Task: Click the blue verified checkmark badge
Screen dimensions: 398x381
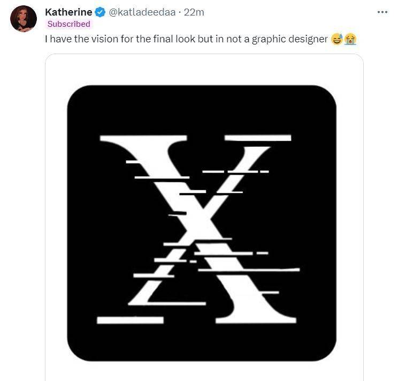Action: tap(100, 12)
